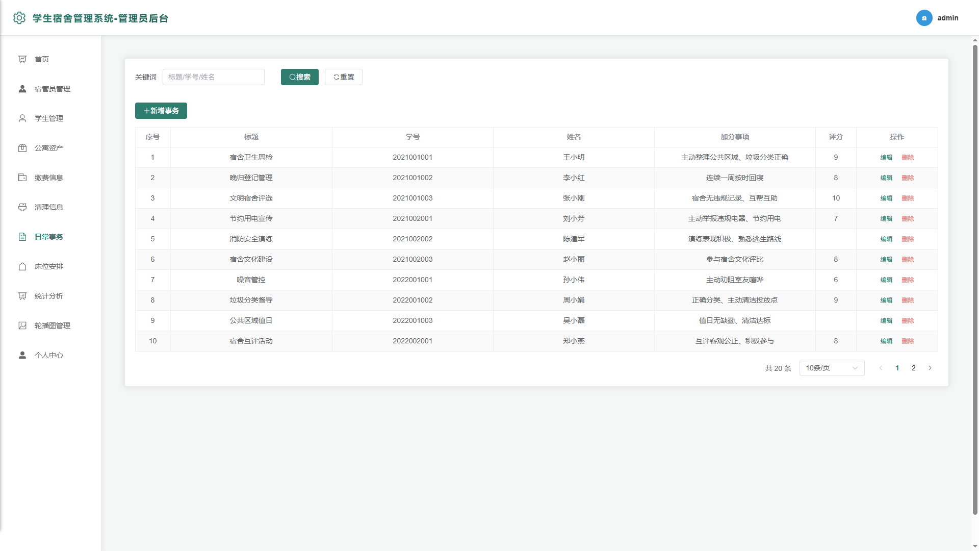This screenshot has height=551, width=979.
Task: Click the 搜索 button
Action: pyautogui.click(x=300, y=77)
